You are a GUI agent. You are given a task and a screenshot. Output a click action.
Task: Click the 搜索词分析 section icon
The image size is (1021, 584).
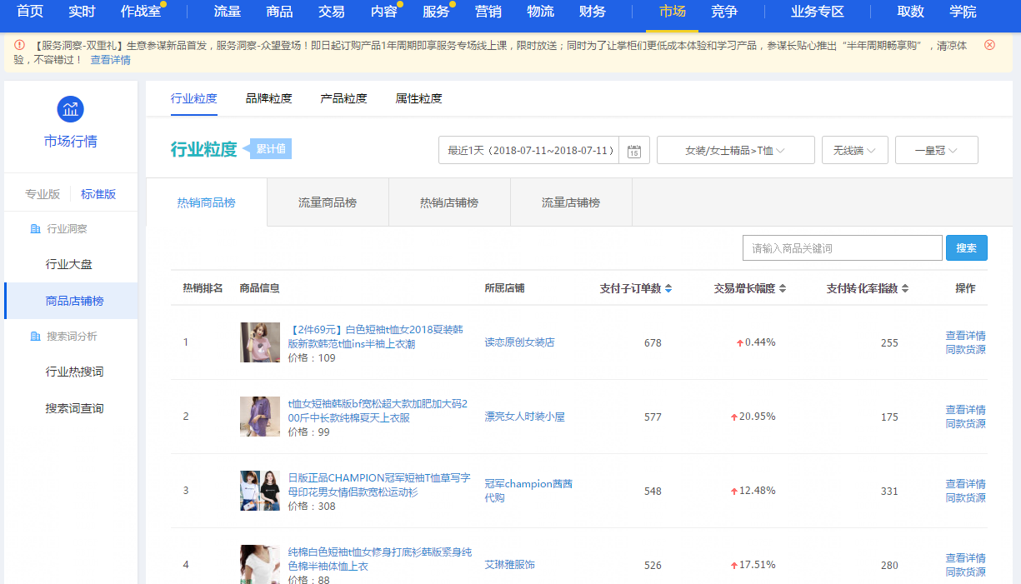[x=35, y=337]
